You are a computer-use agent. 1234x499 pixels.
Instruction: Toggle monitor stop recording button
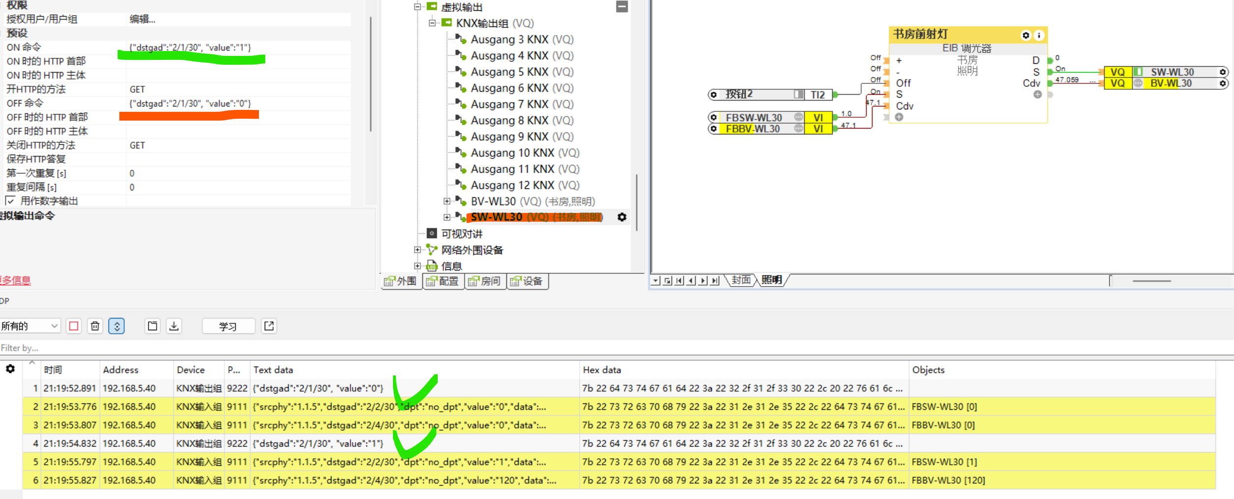(74, 326)
